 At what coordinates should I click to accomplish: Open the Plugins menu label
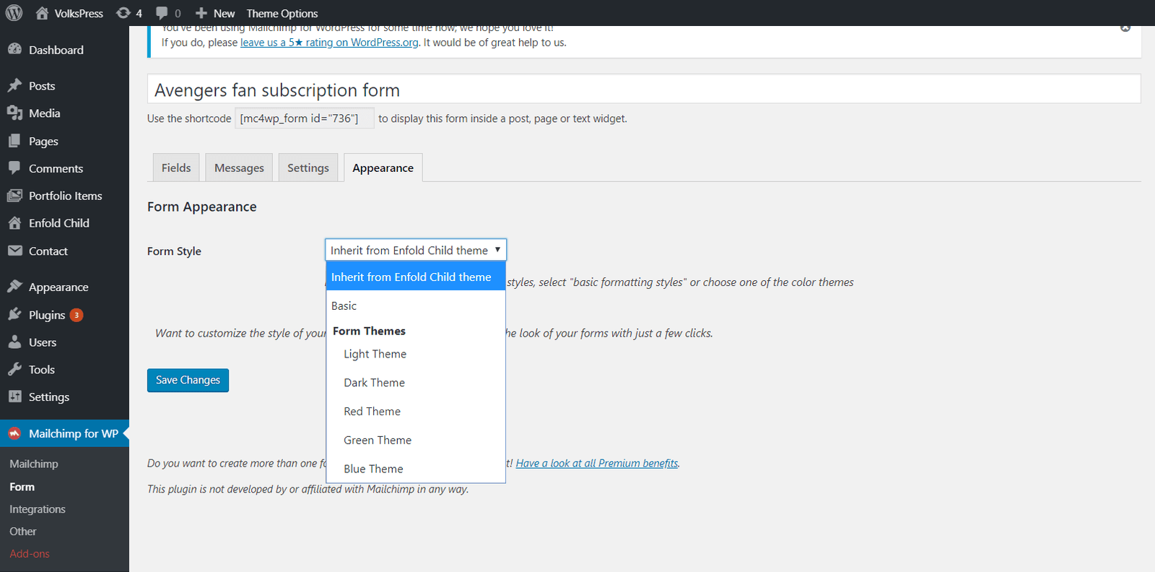(47, 315)
